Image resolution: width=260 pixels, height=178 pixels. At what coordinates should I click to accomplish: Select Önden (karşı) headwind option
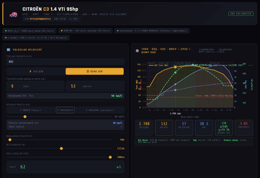pyautogui.click(x=30, y=110)
